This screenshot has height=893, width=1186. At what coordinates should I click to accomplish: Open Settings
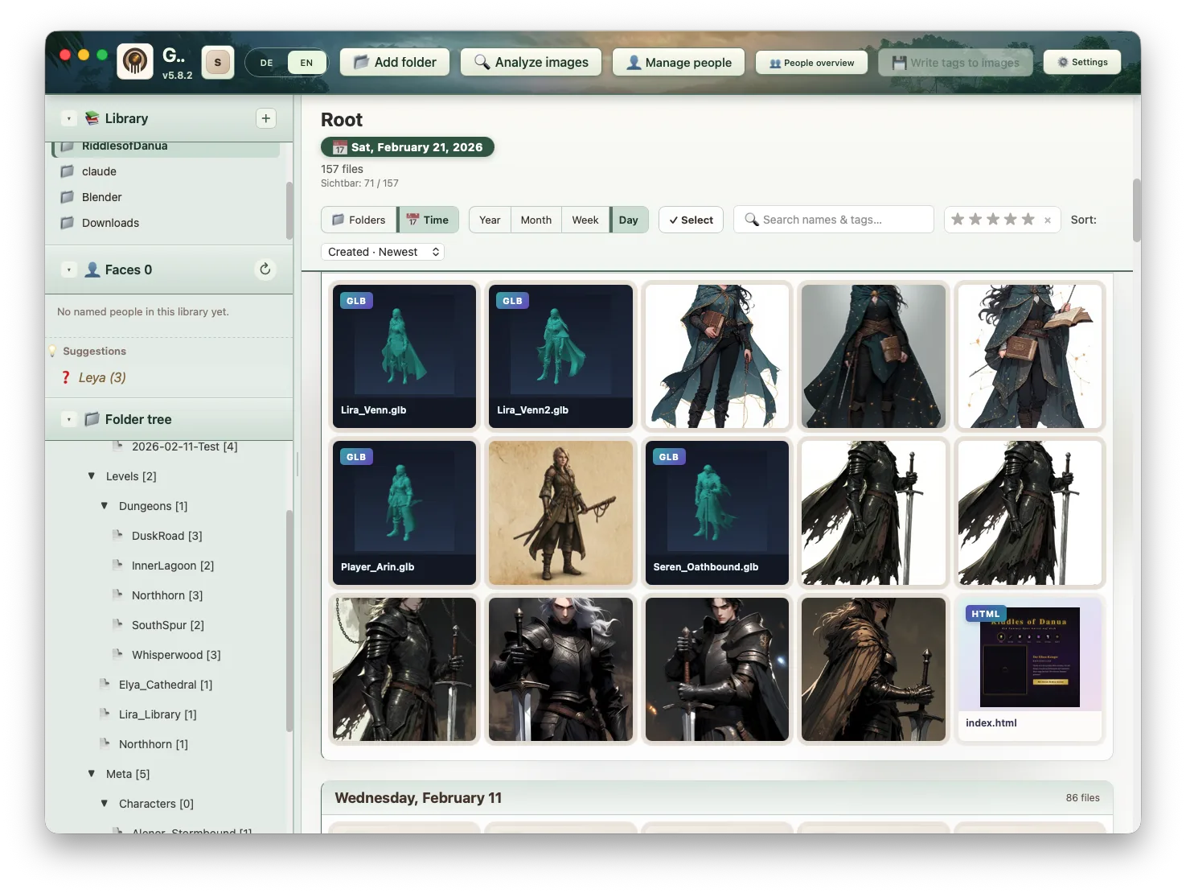tap(1082, 62)
